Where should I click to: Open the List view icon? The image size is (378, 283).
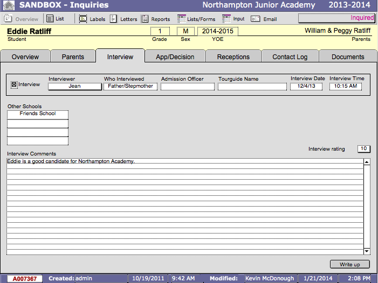point(50,19)
